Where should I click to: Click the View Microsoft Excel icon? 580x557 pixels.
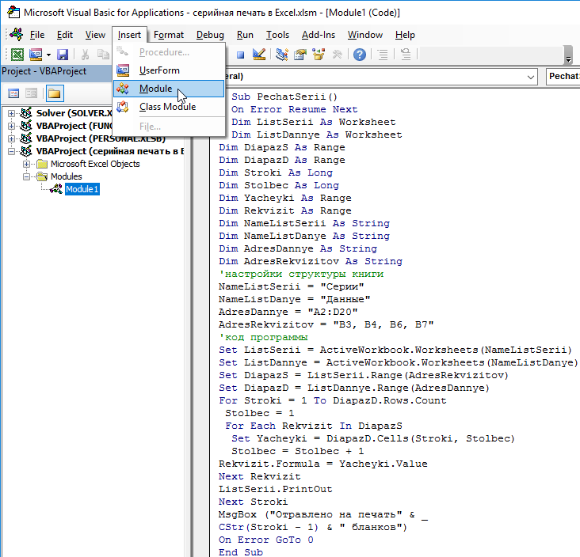point(16,55)
